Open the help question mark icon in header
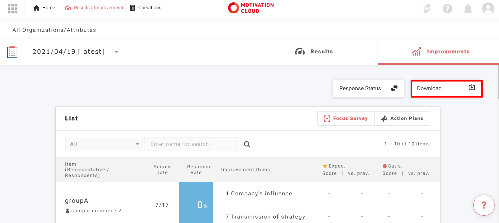 pos(447,9)
